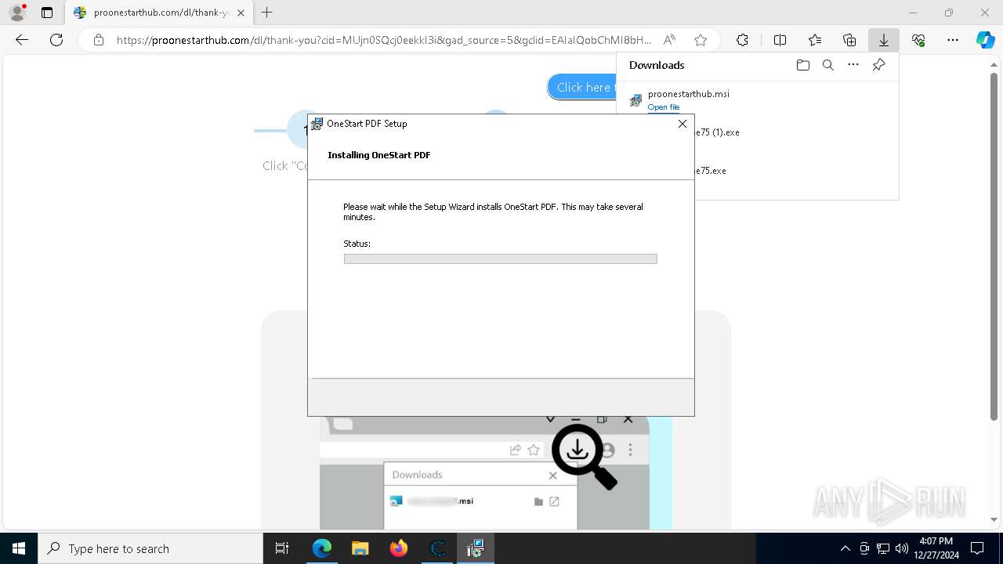Switch to the installer taskbar icon

(x=475, y=548)
